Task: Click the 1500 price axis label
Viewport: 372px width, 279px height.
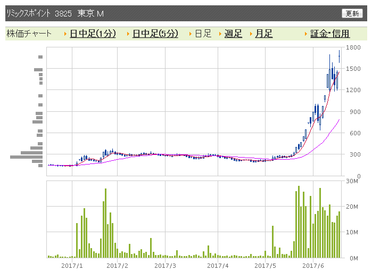Action: (353, 69)
